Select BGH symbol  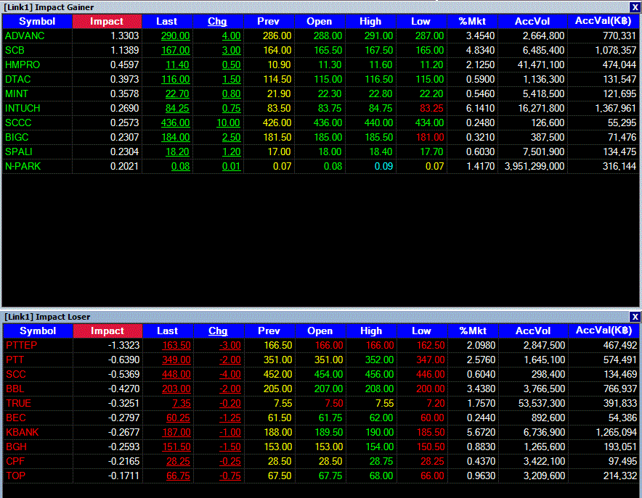coord(17,447)
